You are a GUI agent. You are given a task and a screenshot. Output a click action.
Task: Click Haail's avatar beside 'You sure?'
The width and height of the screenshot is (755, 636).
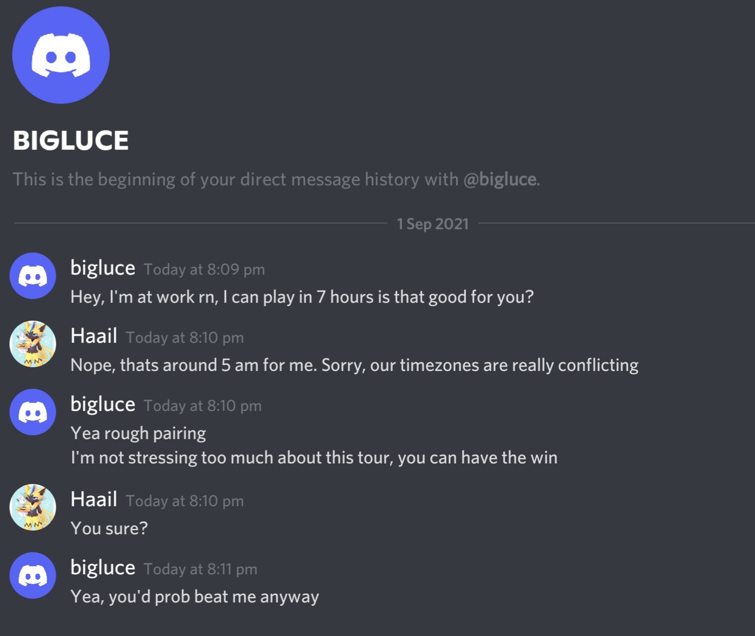tap(33, 507)
